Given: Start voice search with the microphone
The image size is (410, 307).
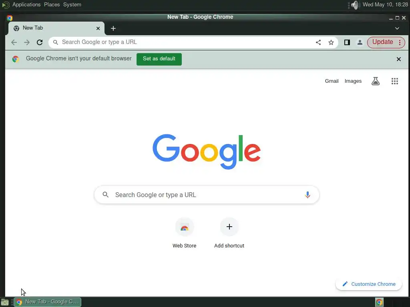Looking at the screenshot, I should point(307,195).
